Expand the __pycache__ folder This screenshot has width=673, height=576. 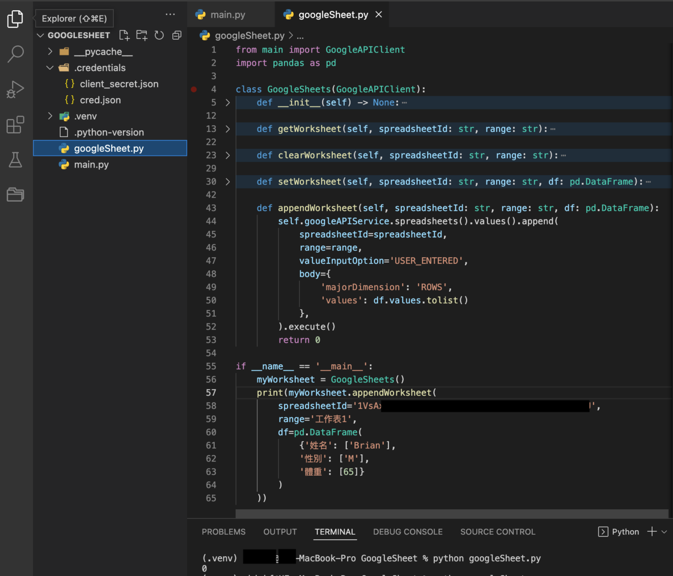pos(49,51)
